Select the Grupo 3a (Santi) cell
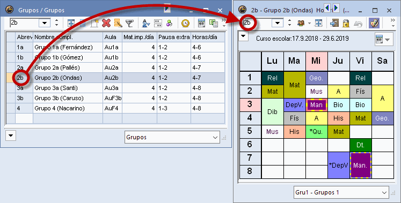This screenshot has width=401, height=203. [x=68, y=88]
